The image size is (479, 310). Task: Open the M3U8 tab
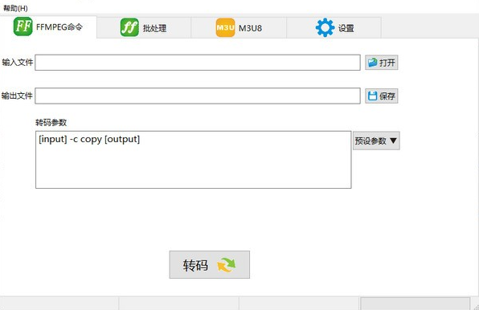(x=239, y=28)
